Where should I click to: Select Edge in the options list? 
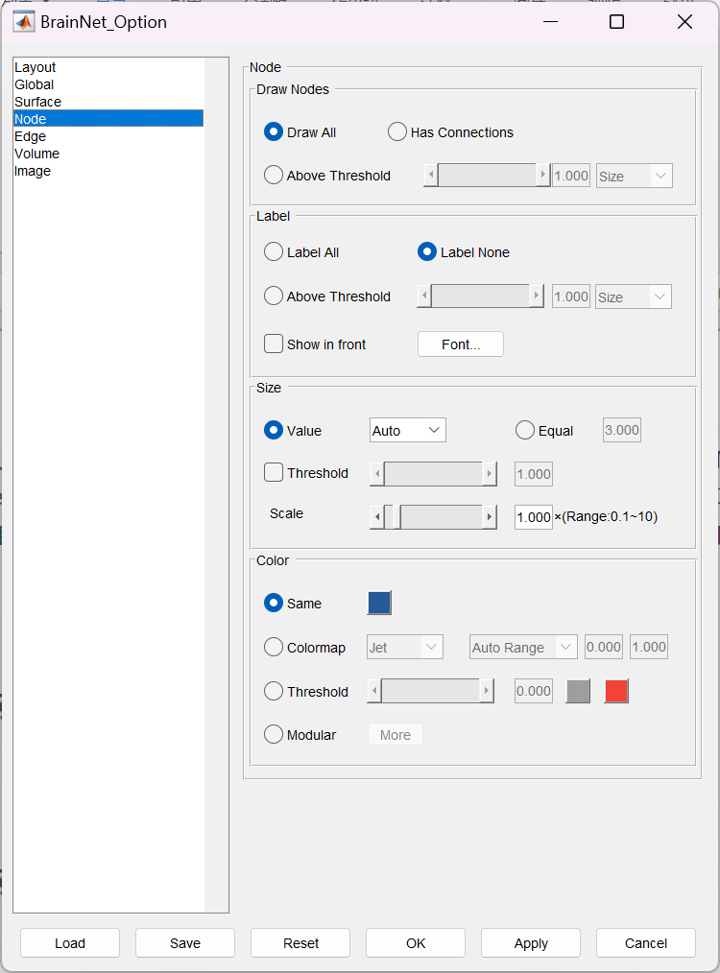(x=31, y=136)
